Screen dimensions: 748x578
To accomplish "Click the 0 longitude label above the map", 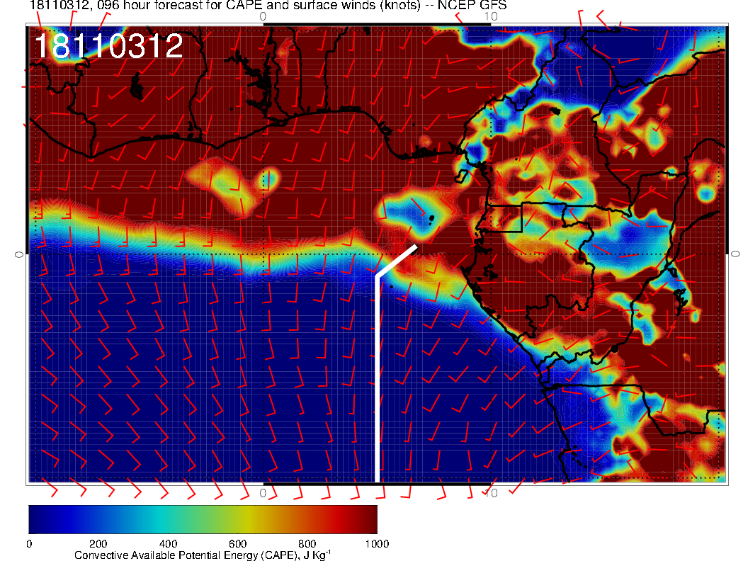I will click(263, 16).
